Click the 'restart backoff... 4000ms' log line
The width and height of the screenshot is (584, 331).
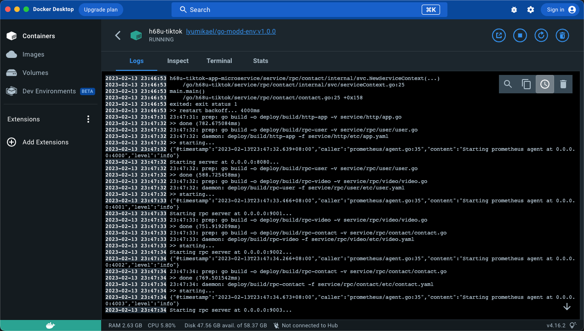coord(215,111)
